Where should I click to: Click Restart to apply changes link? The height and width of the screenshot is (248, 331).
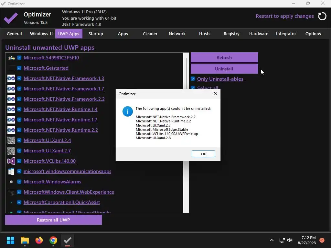(284, 16)
